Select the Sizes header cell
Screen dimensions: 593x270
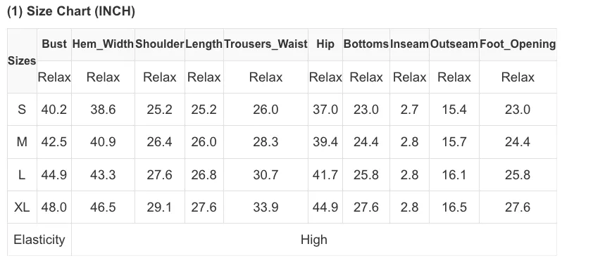pyautogui.click(x=22, y=60)
